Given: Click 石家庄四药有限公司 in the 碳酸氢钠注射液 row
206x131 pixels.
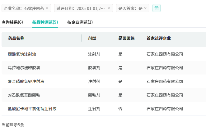Looking at the screenshot, I should (165, 54).
